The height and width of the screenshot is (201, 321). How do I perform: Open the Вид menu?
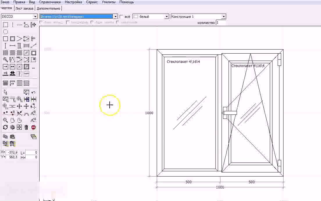[32, 2]
